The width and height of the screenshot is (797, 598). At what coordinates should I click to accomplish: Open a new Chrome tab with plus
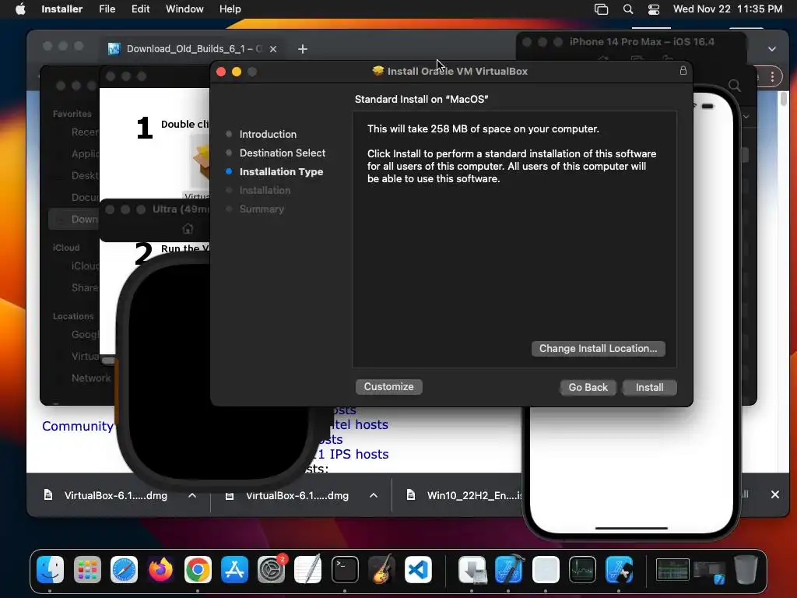[303, 49]
